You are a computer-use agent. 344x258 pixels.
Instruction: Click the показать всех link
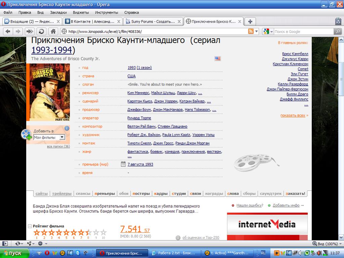[x=293, y=115]
